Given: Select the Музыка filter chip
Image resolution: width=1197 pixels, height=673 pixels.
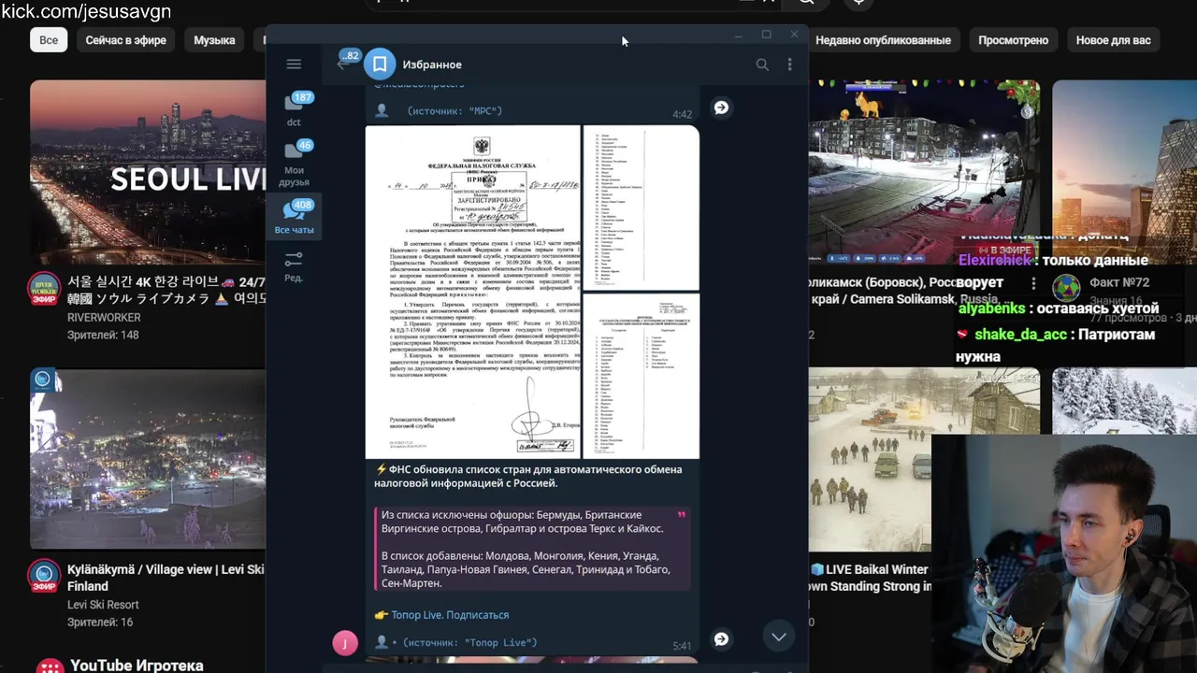Looking at the screenshot, I should tap(214, 40).
